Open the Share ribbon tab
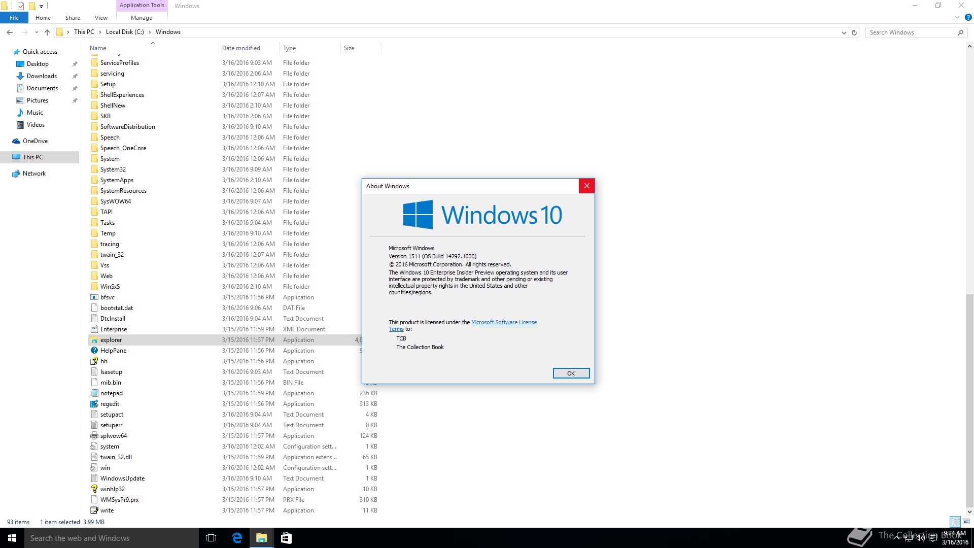 [73, 18]
